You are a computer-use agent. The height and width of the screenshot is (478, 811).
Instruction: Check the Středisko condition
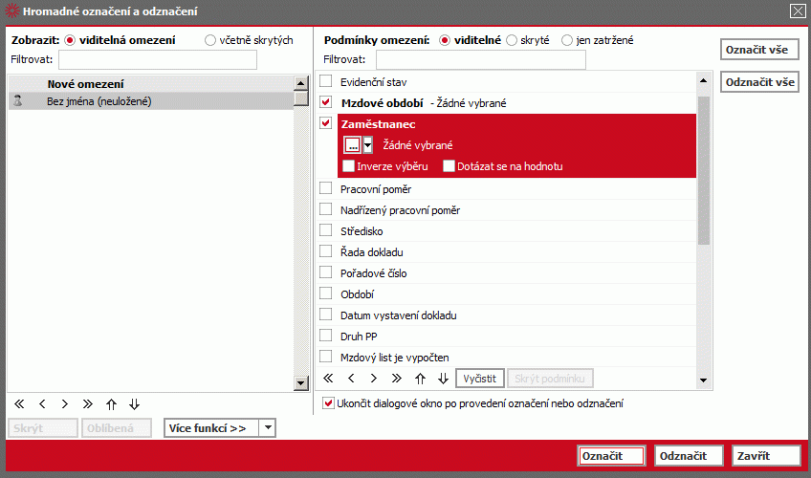coord(325,230)
